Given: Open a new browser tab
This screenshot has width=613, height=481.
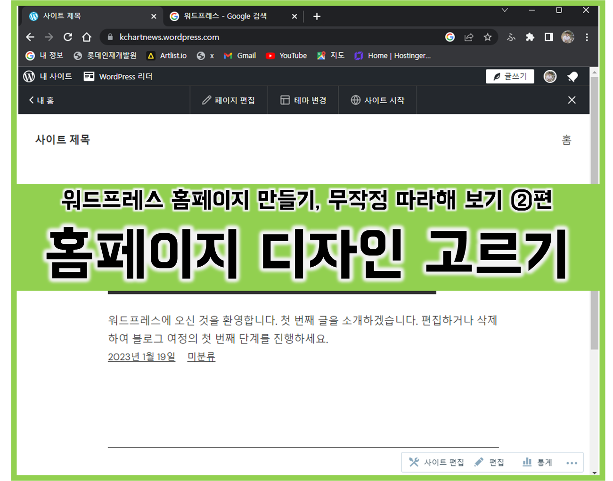Looking at the screenshot, I should pos(317,16).
